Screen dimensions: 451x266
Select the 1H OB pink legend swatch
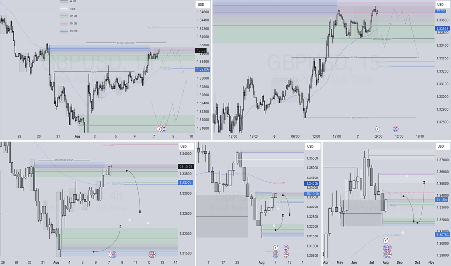point(63,24)
